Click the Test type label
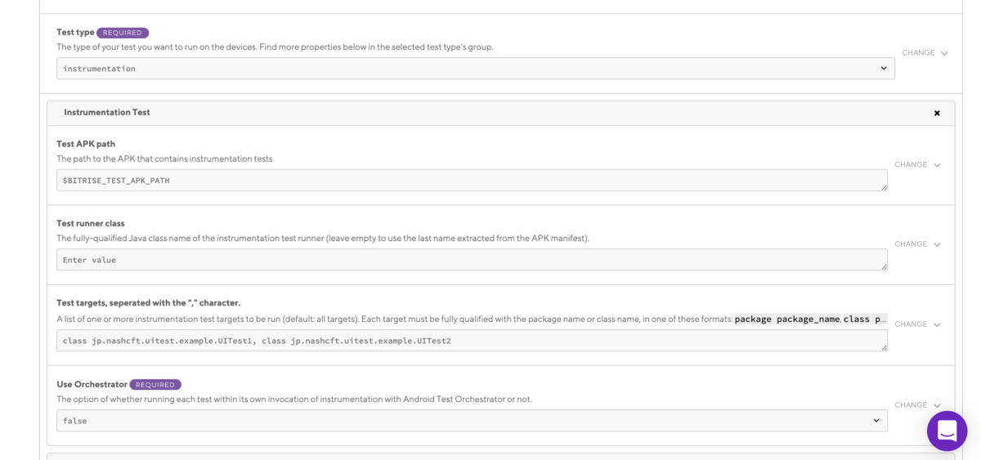 pos(75,33)
